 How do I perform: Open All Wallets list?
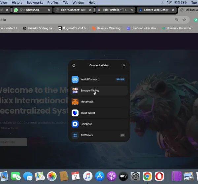tap(87, 135)
